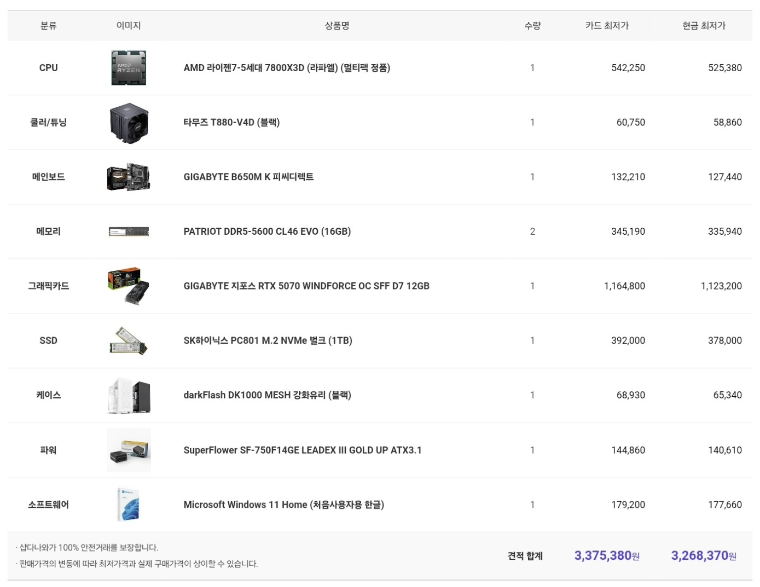The width and height of the screenshot is (760, 587).
Task: Click the 카드 최저가 column header
Action: 607,26
